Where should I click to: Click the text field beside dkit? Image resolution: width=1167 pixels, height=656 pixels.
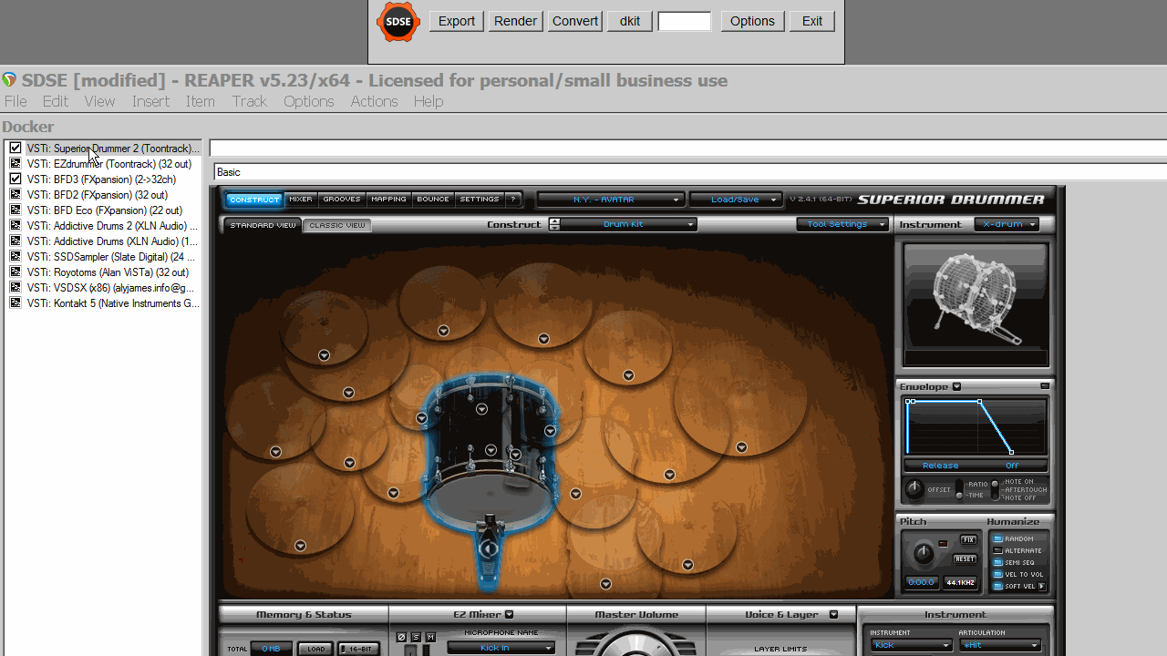685,21
